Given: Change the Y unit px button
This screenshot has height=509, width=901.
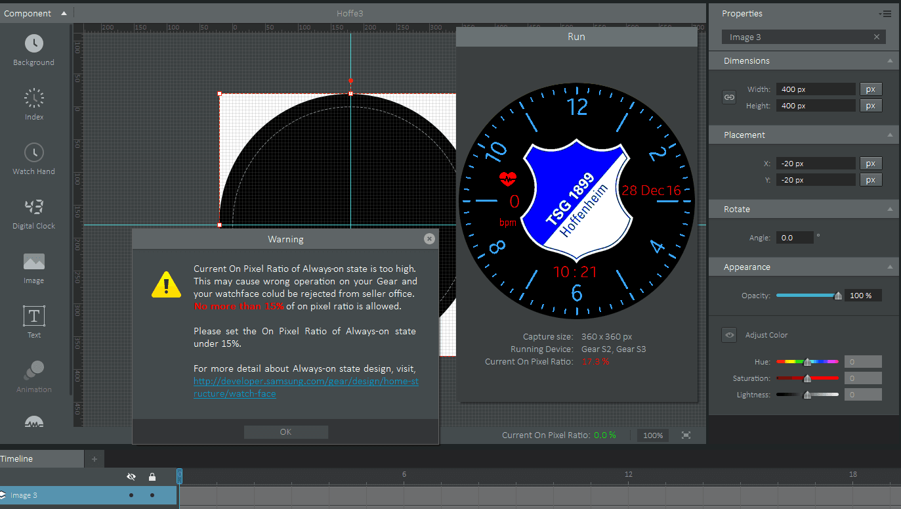Looking at the screenshot, I should (x=871, y=180).
